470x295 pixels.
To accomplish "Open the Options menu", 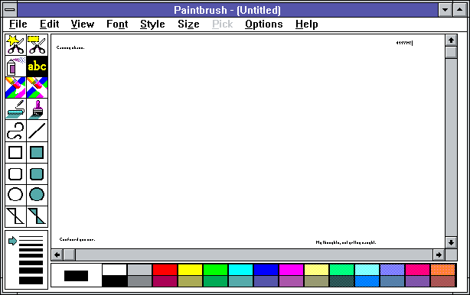I will 264,24.
